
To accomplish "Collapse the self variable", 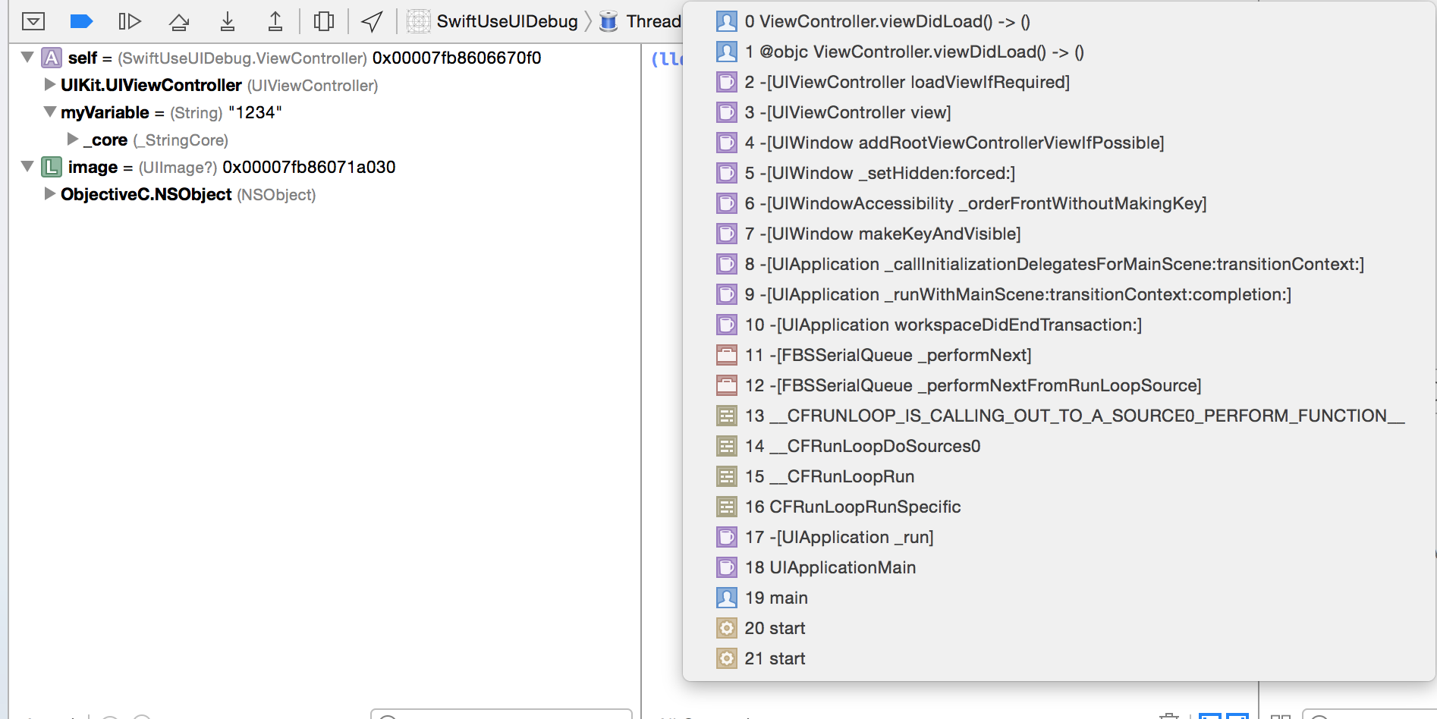I will [x=27, y=57].
